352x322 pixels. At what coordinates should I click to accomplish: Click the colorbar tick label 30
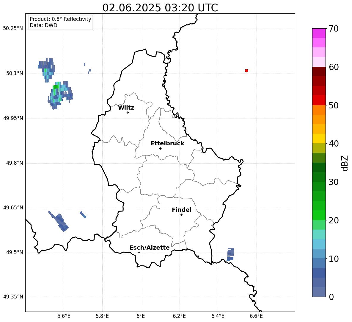coord(334,182)
